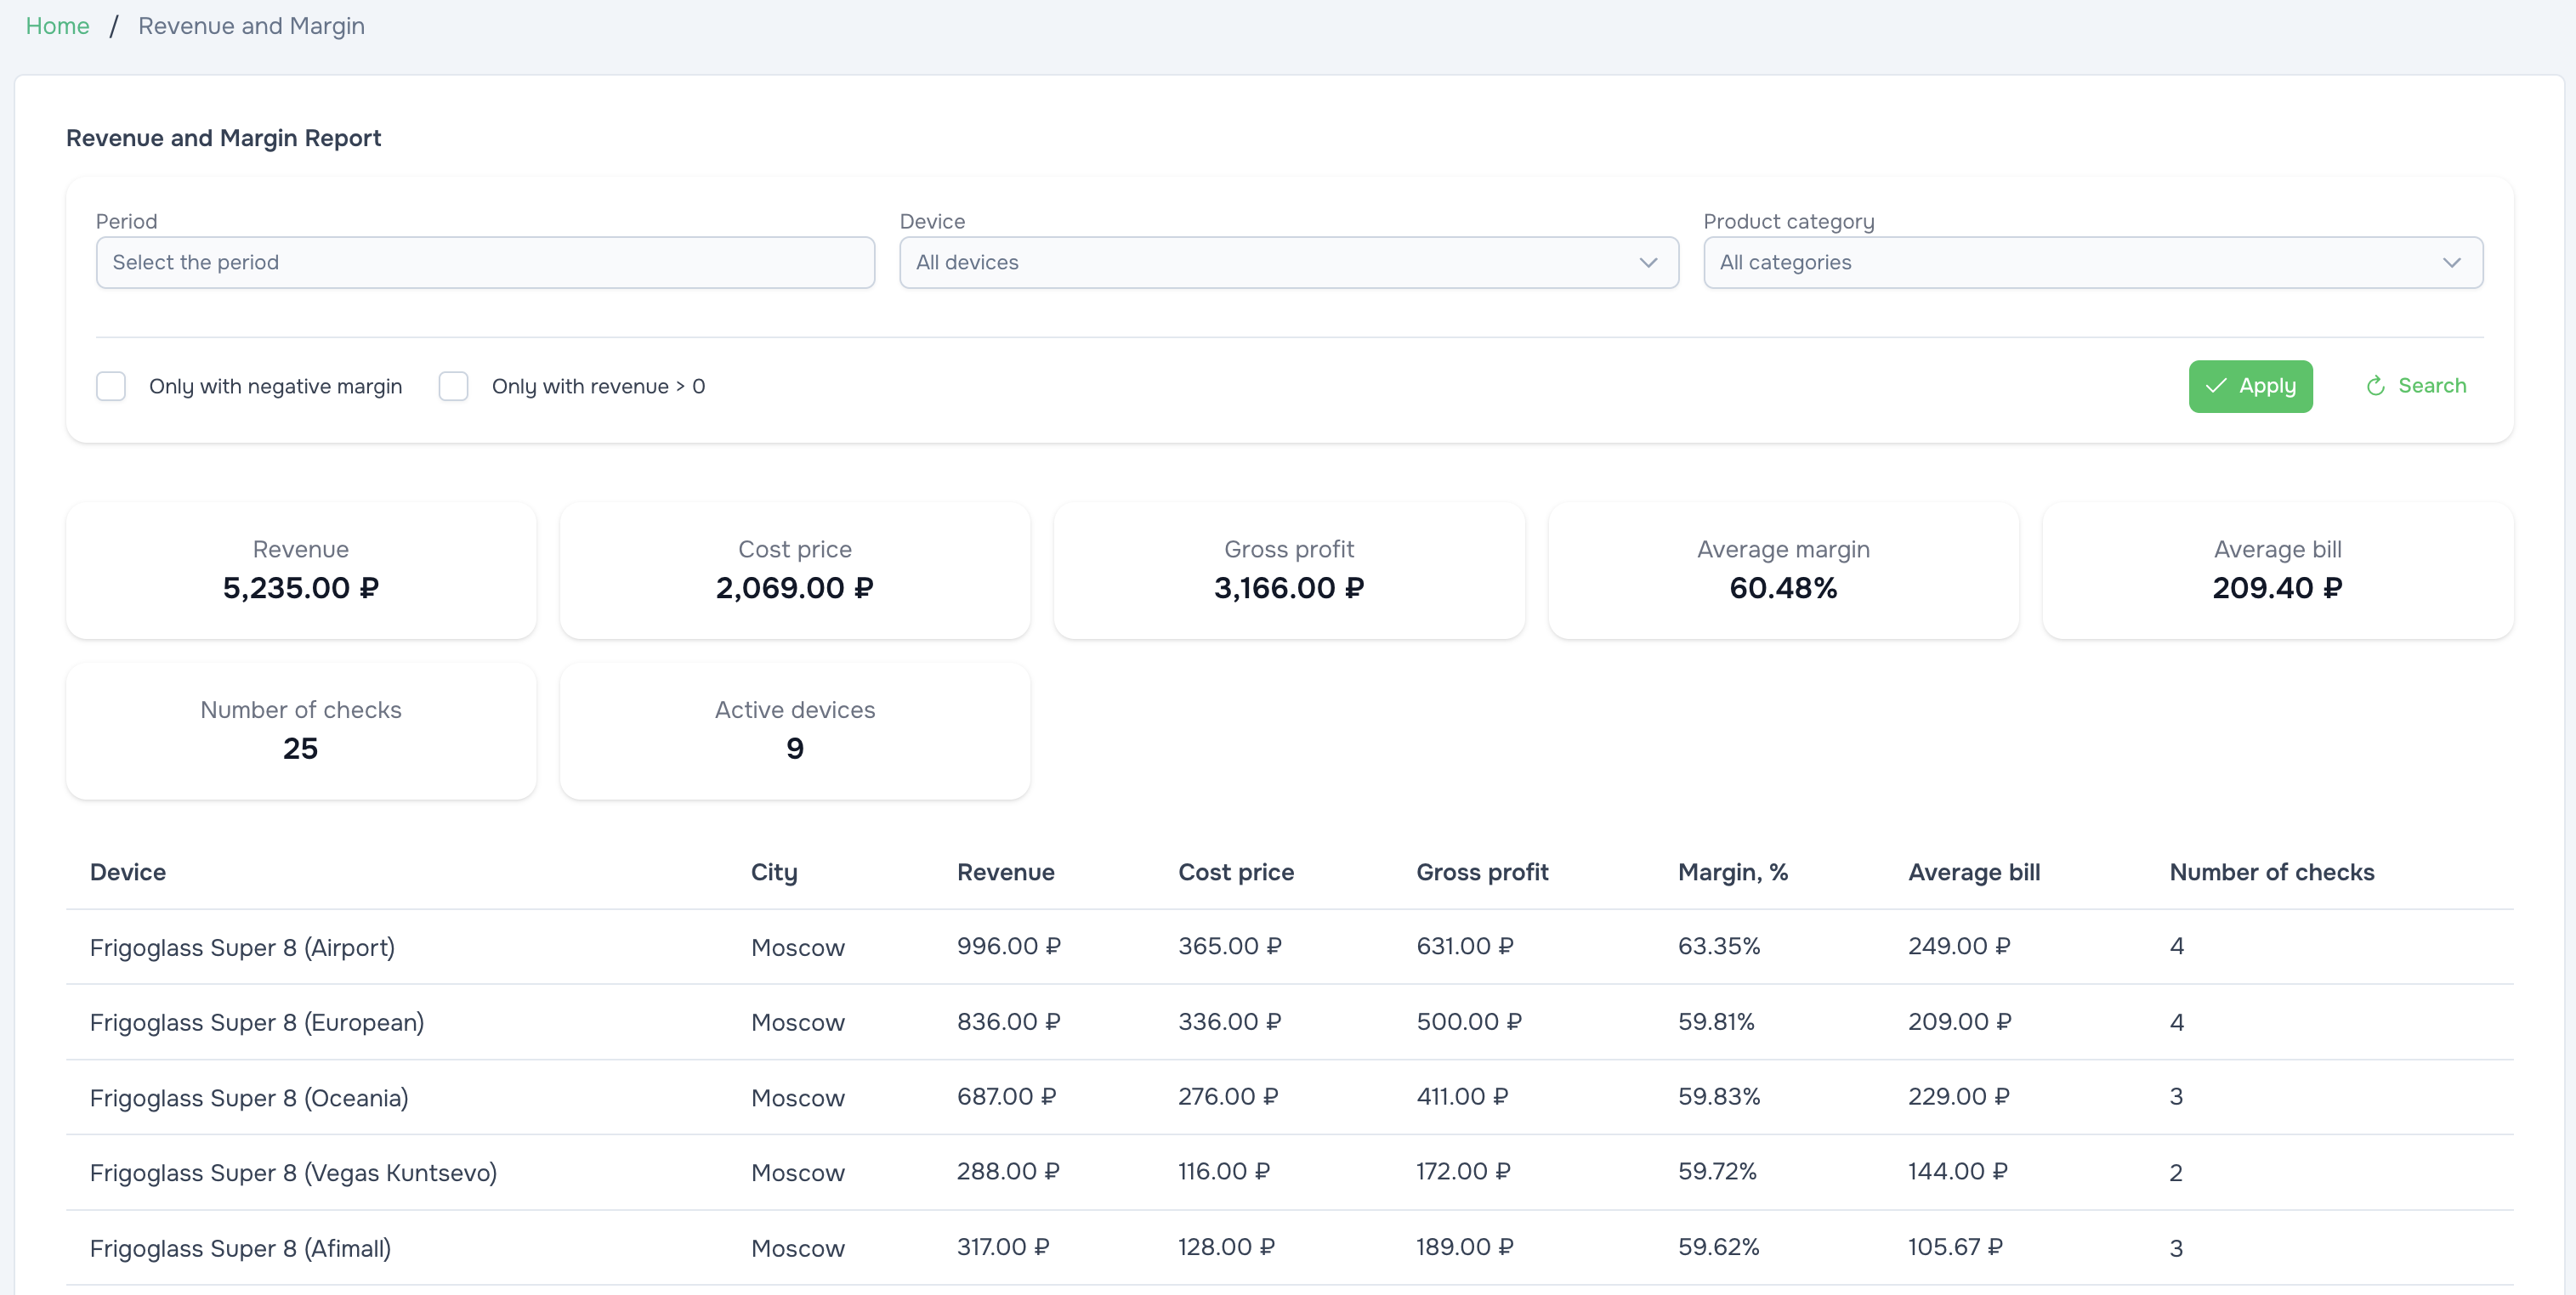
Task: Select Frigoglass Super 8 (Oceania) row
Action: [x=249, y=1098]
